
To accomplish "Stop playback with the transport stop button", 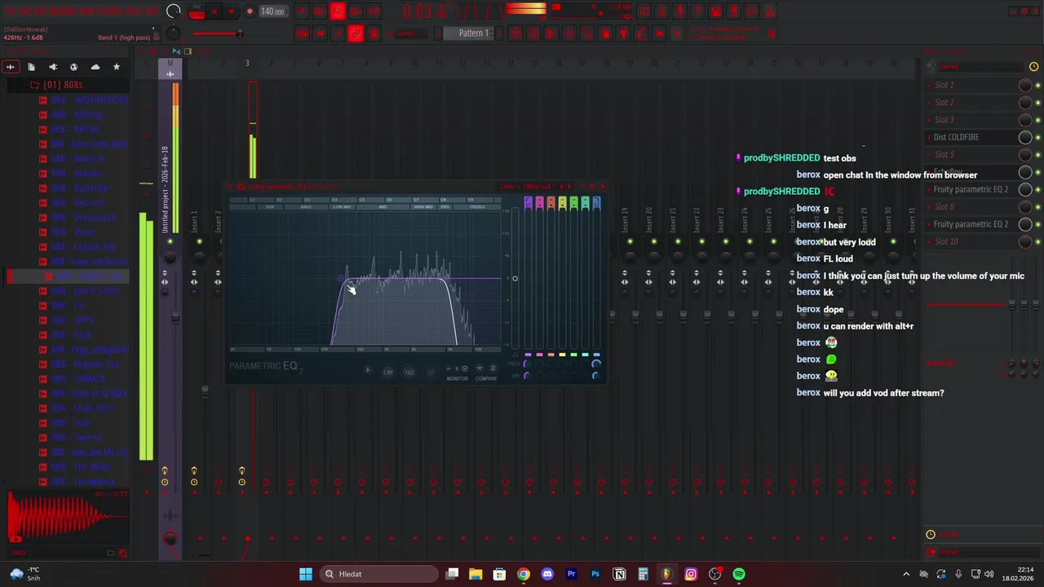I will 232,11.
